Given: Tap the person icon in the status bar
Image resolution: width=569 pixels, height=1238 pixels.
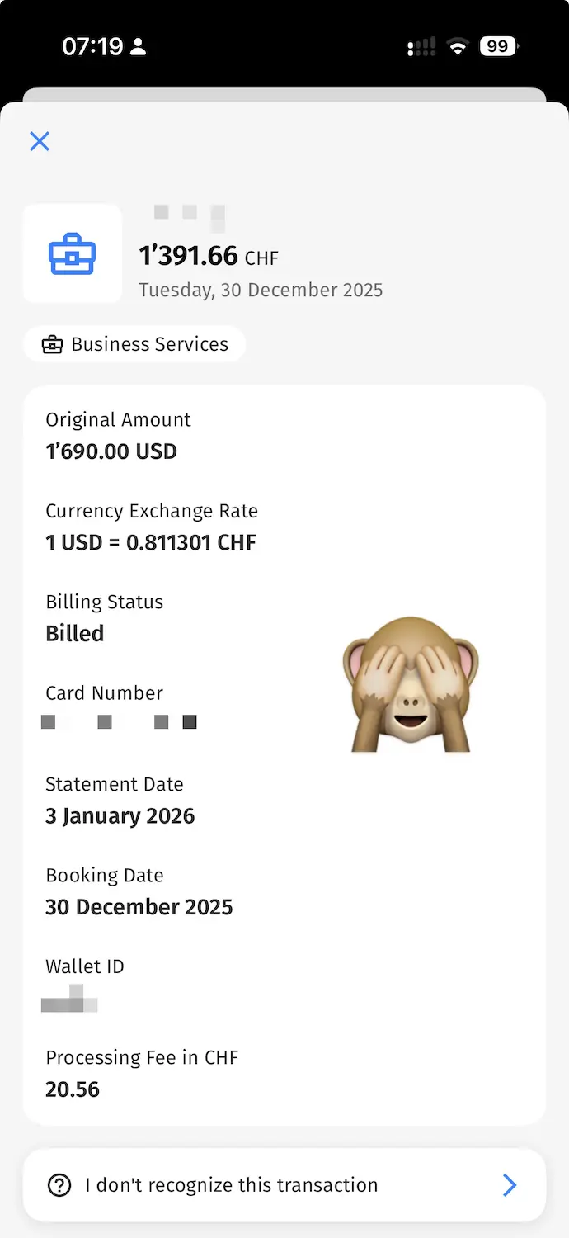Looking at the screenshot, I should pyautogui.click(x=138, y=46).
